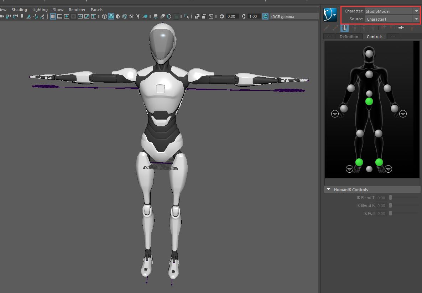Toggle the textured display checker icon
The height and width of the screenshot is (293, 422).
(131, 16)
